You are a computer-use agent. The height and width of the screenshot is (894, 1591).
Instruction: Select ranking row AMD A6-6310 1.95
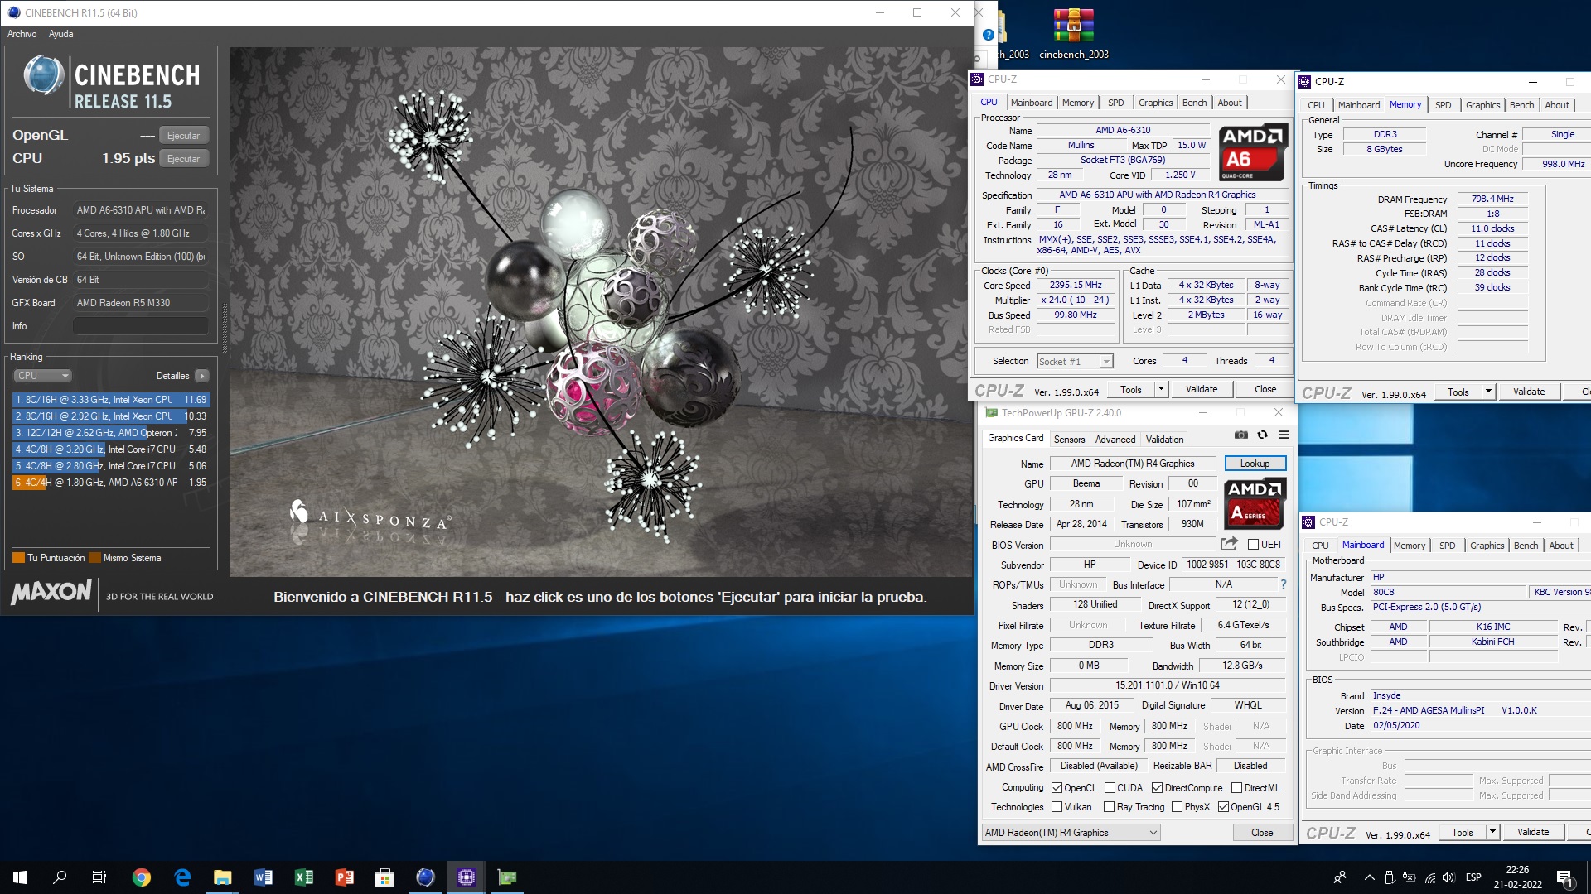[111, 483]
